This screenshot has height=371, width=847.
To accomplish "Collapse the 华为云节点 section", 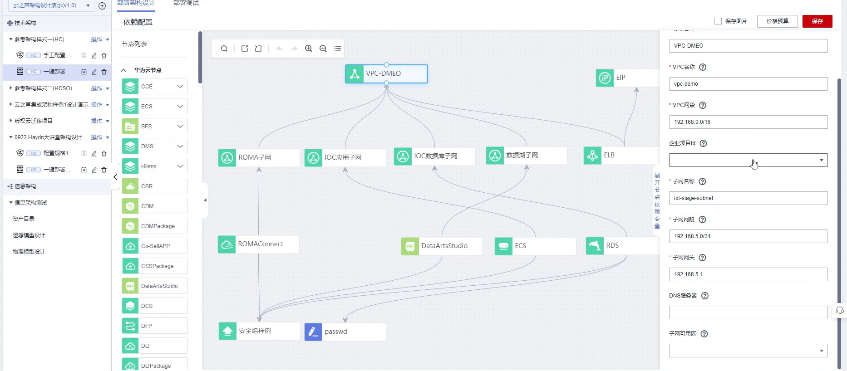I will point(123,70).
